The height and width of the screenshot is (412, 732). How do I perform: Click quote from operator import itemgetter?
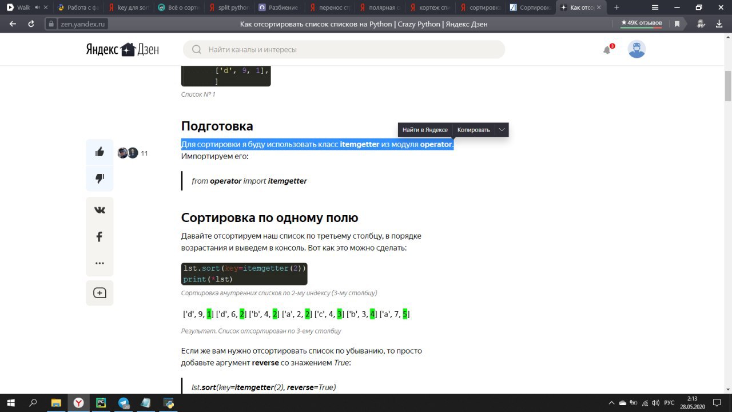[249, 181]
